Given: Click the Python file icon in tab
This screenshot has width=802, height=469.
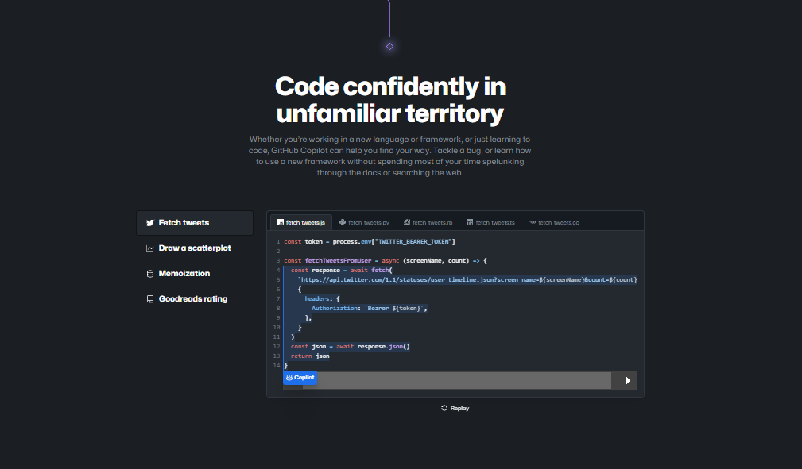Looking at the screenshot, I should tap(343, 222).
